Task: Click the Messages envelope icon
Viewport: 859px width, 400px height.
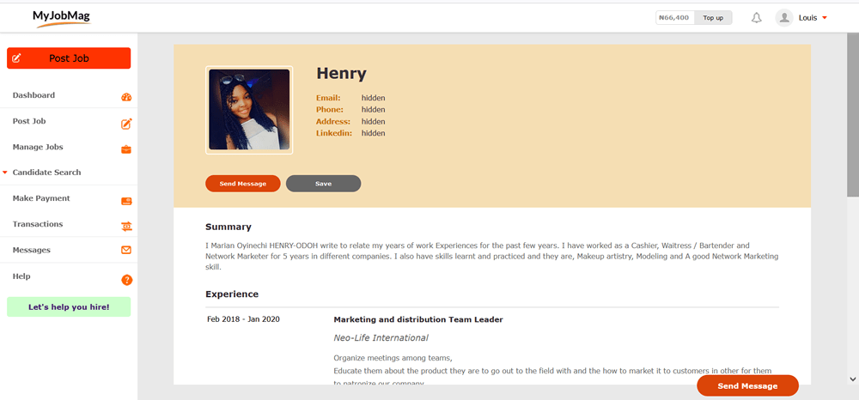Action: pyautogui.click(x=126, y=251)
